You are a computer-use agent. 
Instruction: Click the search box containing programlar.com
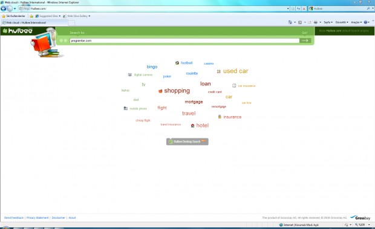point(184,40)
